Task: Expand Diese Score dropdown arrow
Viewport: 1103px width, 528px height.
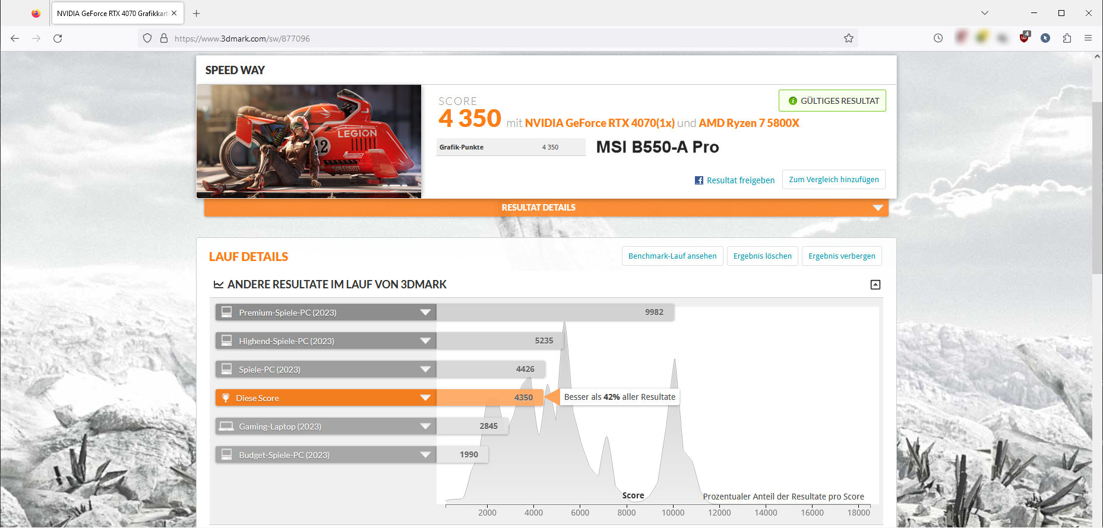Action: [x=425, y=397]
